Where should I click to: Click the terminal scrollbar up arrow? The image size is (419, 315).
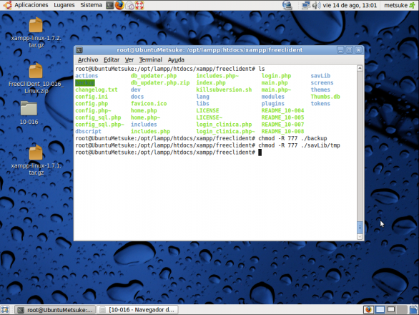pos(360,68)
